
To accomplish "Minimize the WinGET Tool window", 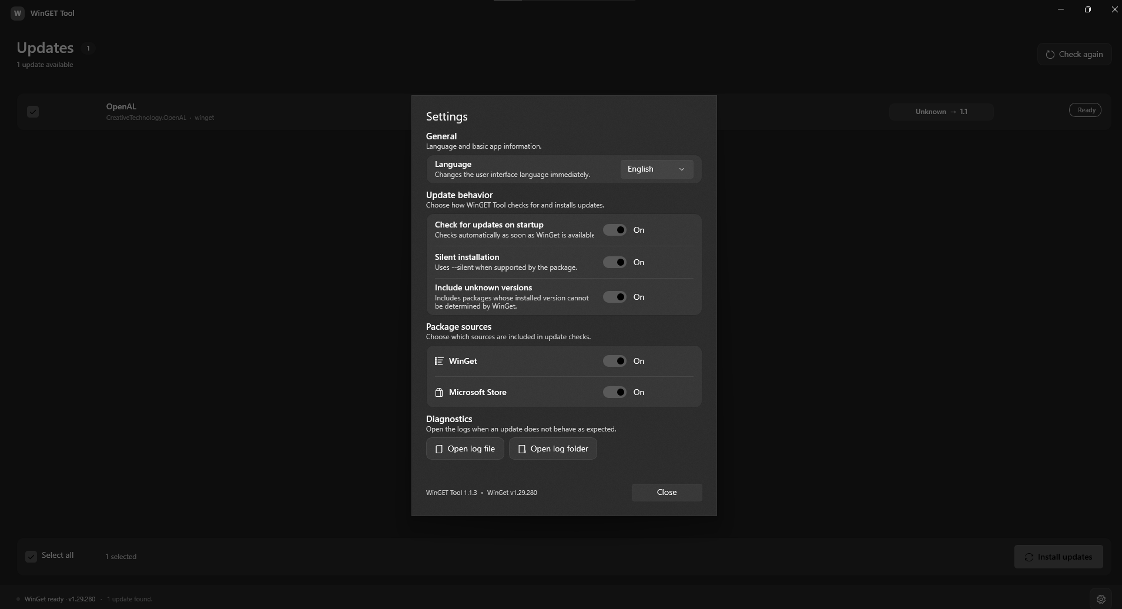I will [1061, 9].
